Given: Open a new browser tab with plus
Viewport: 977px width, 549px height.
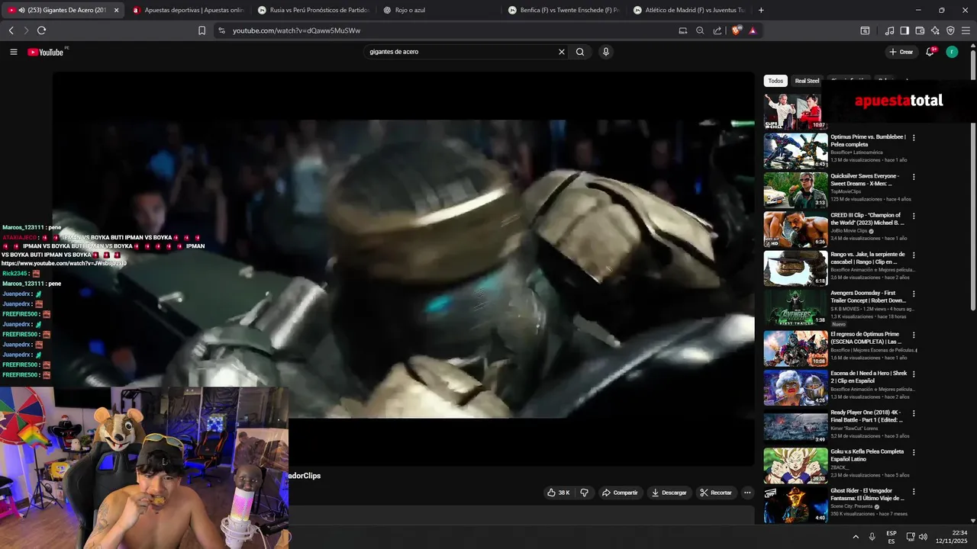Looking at the screenshot, I should (761, 10).
